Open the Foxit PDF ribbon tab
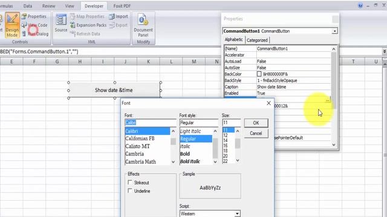387x217 pixels. point(122,6)
